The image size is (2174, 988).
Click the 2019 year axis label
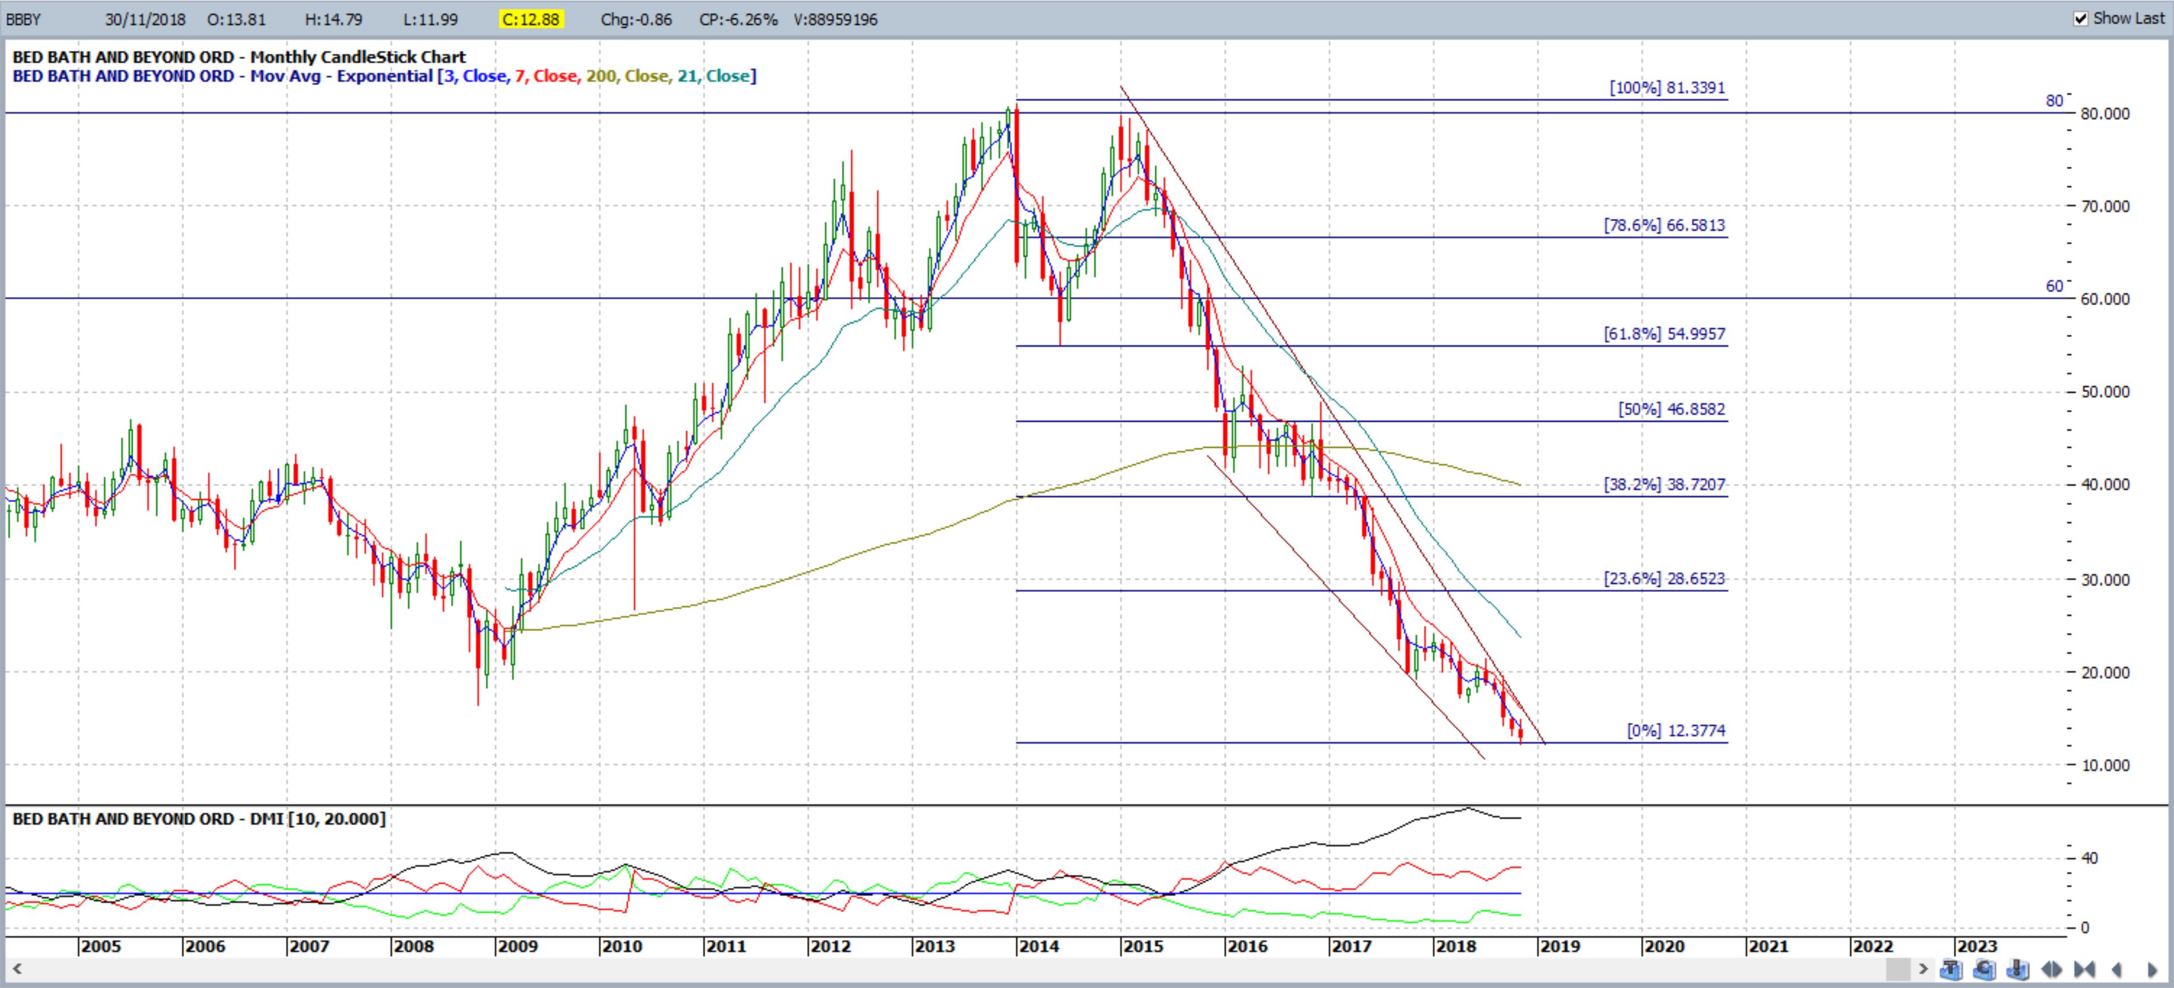pos(1560,946)
